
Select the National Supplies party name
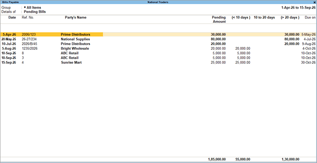click(x=75, y=39)
